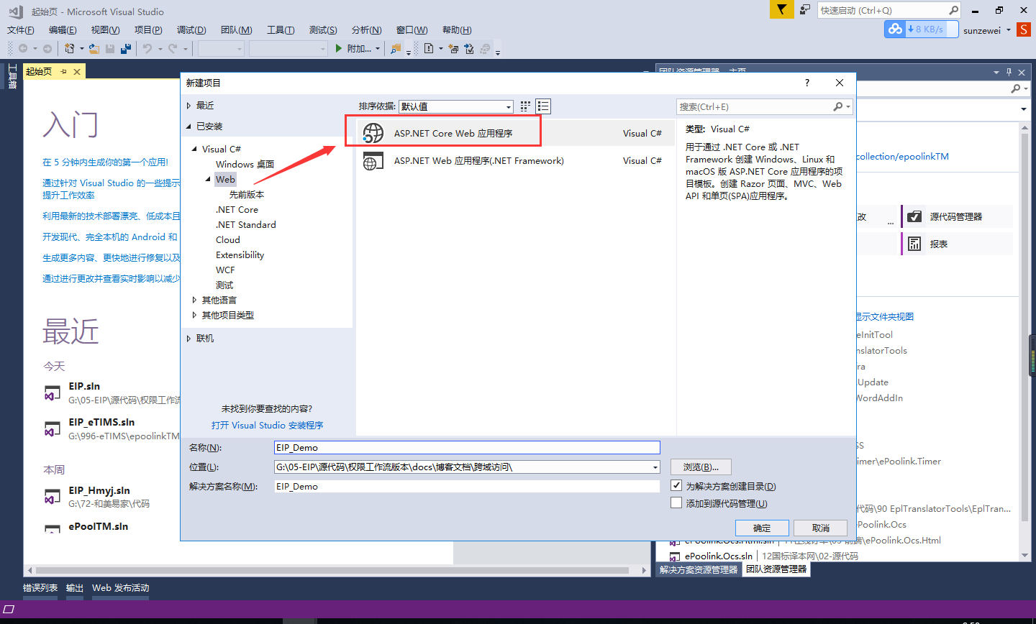Select the Windows 桌面 tree item
Image resolution: width=1036 pixels, height=624 pixels.
245,164
